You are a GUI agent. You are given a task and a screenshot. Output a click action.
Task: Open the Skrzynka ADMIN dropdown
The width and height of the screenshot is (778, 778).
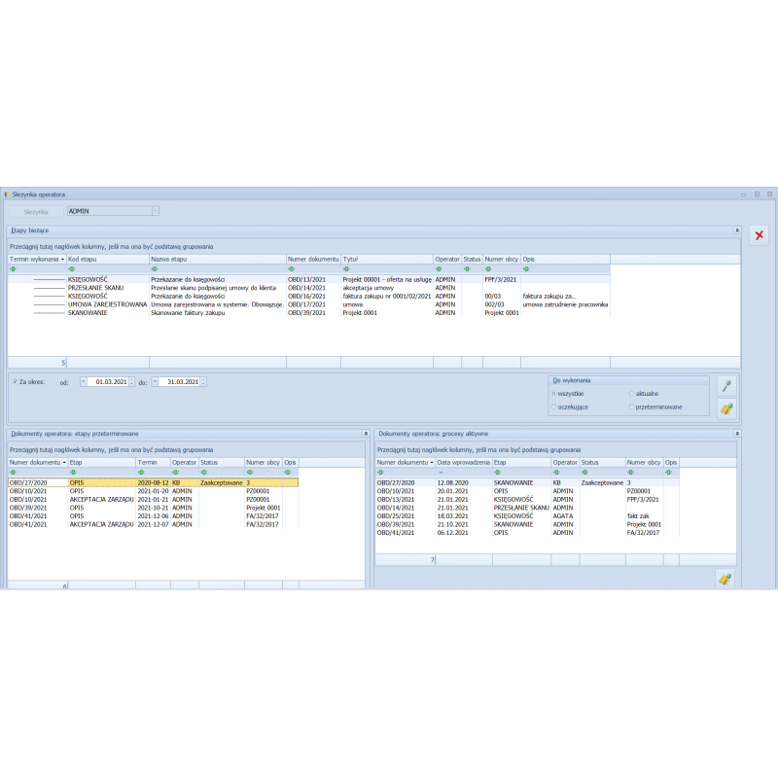click(x=155, y=211)
